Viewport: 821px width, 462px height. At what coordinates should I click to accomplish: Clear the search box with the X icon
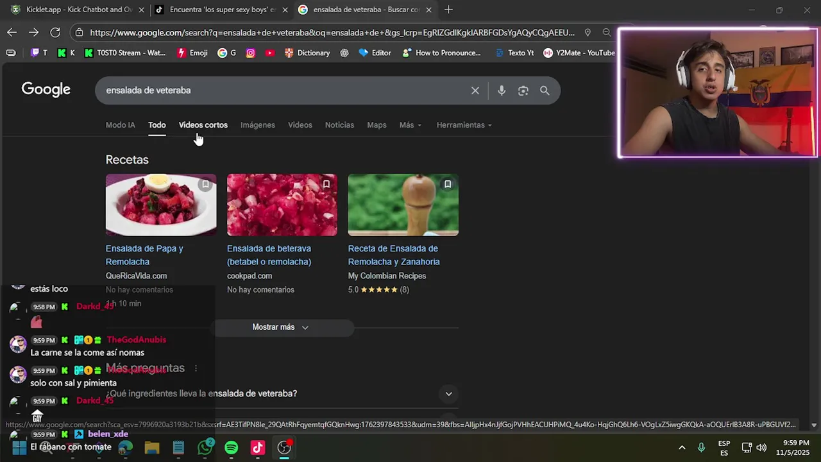pos(475,90)
